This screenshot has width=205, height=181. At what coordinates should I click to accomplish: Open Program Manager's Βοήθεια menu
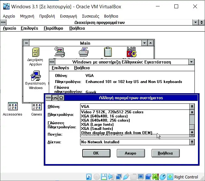pos(77,28)
